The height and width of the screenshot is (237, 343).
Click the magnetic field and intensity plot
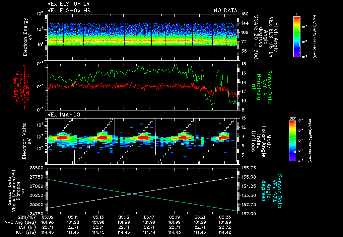click(142, 87)
